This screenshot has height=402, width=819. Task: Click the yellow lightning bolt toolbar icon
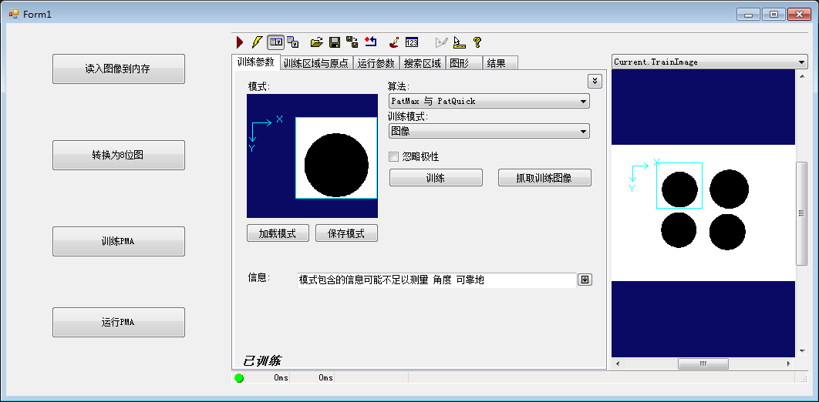257,42
